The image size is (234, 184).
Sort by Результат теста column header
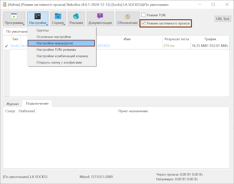pyautogui.click(x=177, y=39)
